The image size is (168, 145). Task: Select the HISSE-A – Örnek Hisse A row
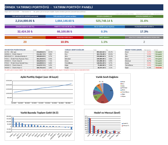pos(30,54)
